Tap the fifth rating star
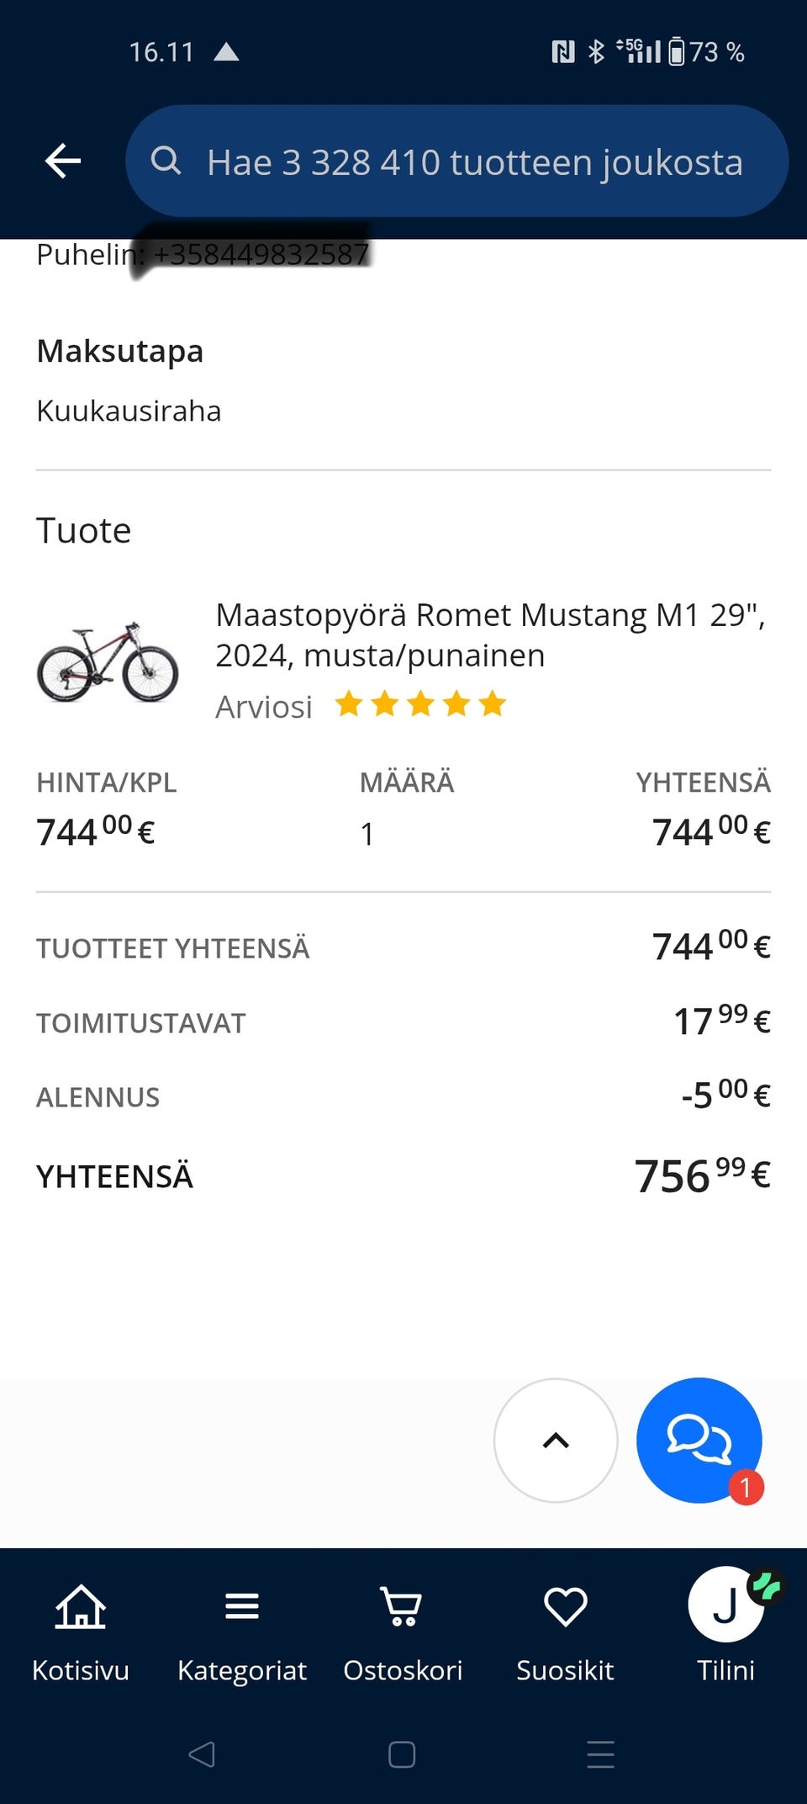The width and height of the screenshot is (807, 1804). click(493, 704)
